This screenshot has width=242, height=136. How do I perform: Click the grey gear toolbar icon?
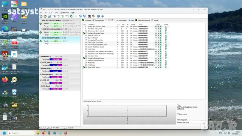93,16
